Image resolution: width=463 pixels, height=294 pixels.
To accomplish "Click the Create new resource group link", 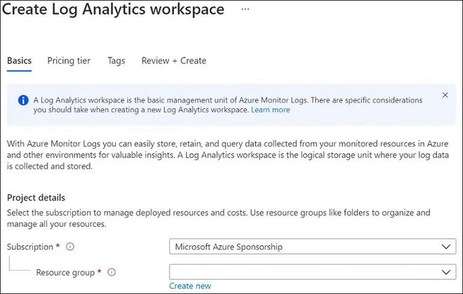I will [190, 286].
